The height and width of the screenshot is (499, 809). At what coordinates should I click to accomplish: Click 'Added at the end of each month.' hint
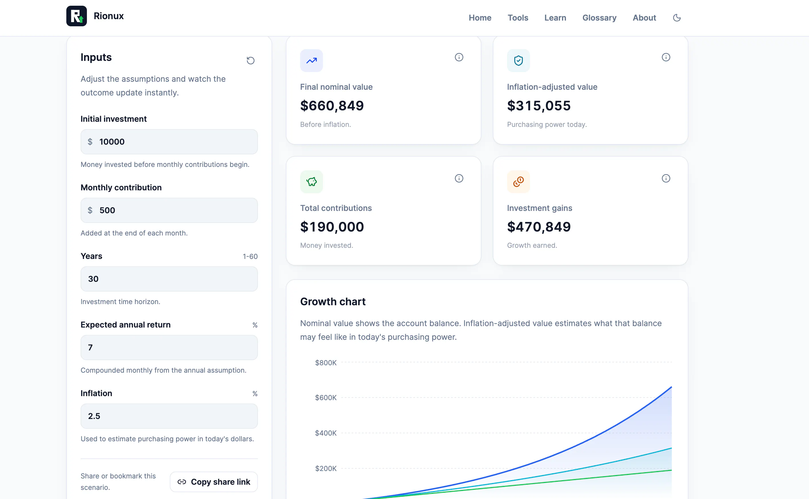(134, 233)
